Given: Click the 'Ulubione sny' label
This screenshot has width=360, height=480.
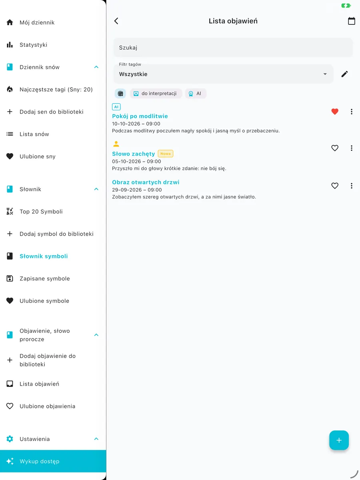Looking at the screenshot, I should pos(38,156).
